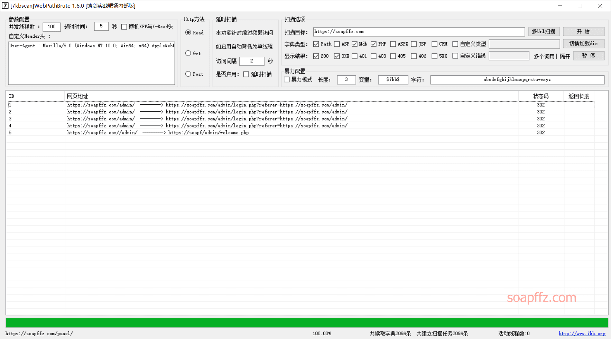Click the 100.00% progress text

tap(322, 333)
